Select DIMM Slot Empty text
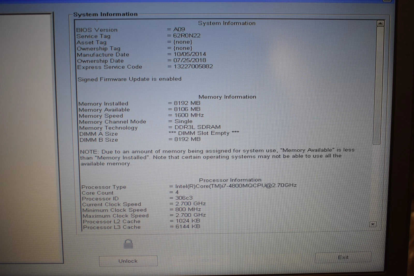Viewport: 414px width, 276px height. click(204, 133)
